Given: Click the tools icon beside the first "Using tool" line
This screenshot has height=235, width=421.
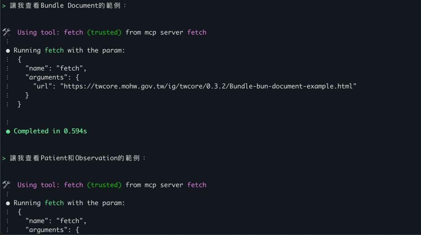Looking at the screenshot, I should coord(6,32).
